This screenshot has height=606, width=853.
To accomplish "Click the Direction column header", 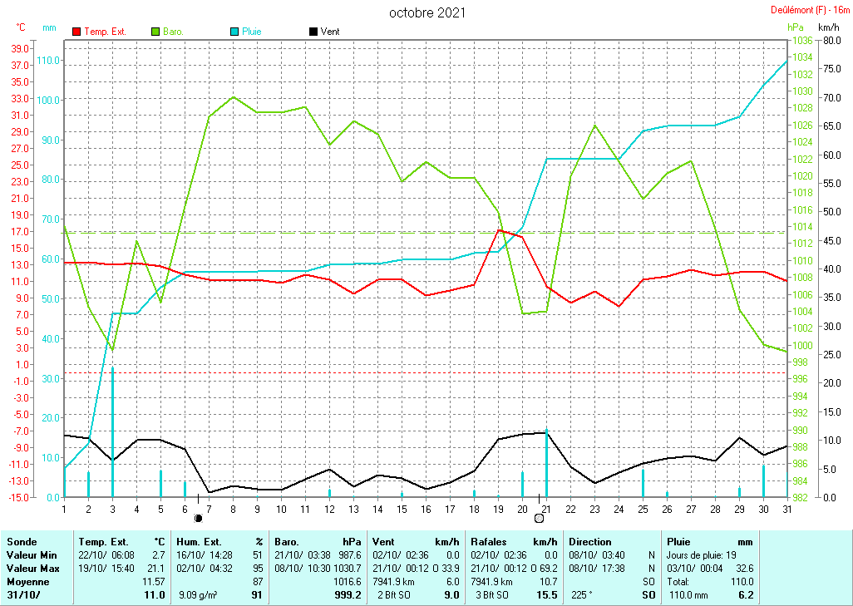I will pos(589,542).
